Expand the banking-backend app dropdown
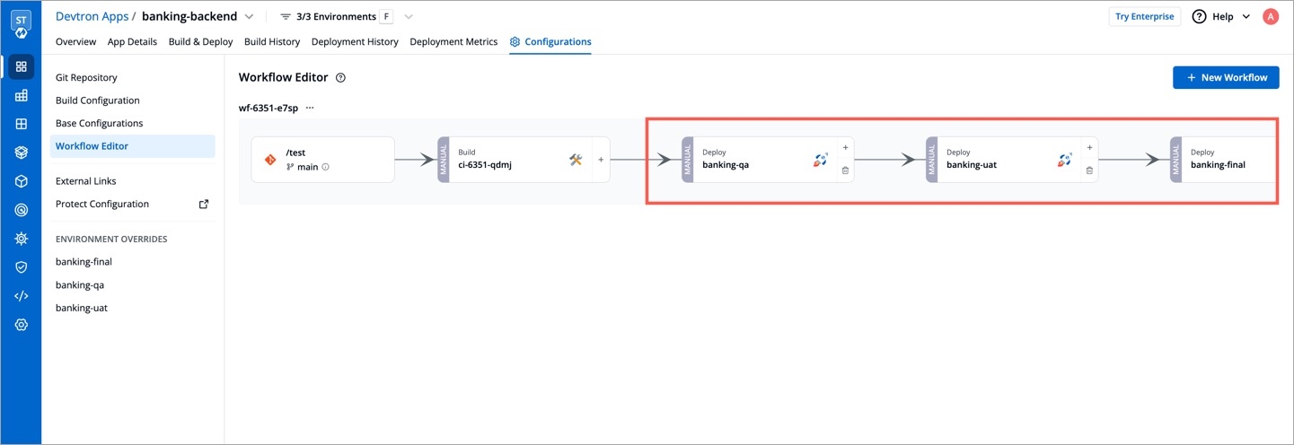The image size is (1294, 445). pos(249,16)
